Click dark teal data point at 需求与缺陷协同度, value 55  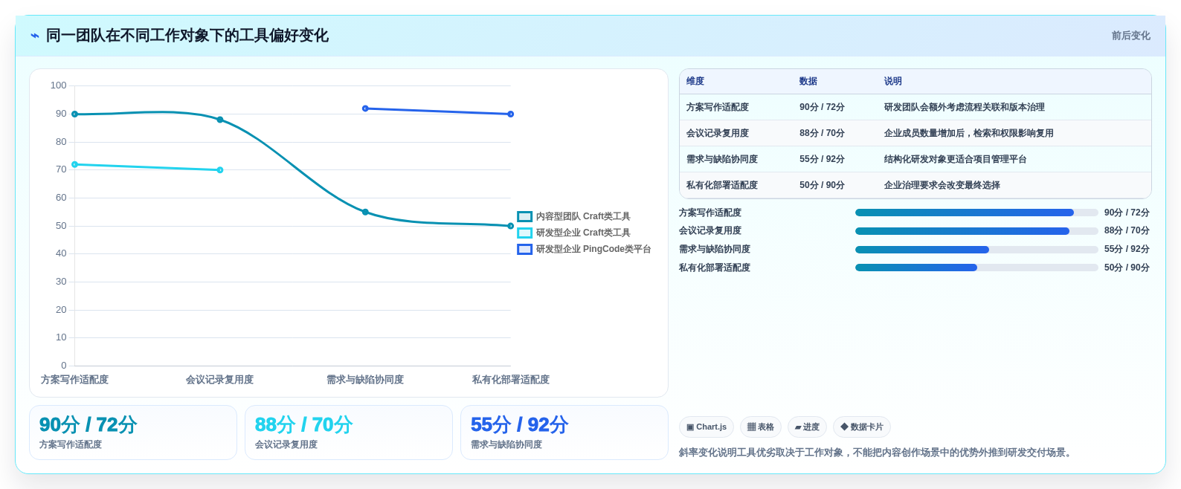click(365, 212)
